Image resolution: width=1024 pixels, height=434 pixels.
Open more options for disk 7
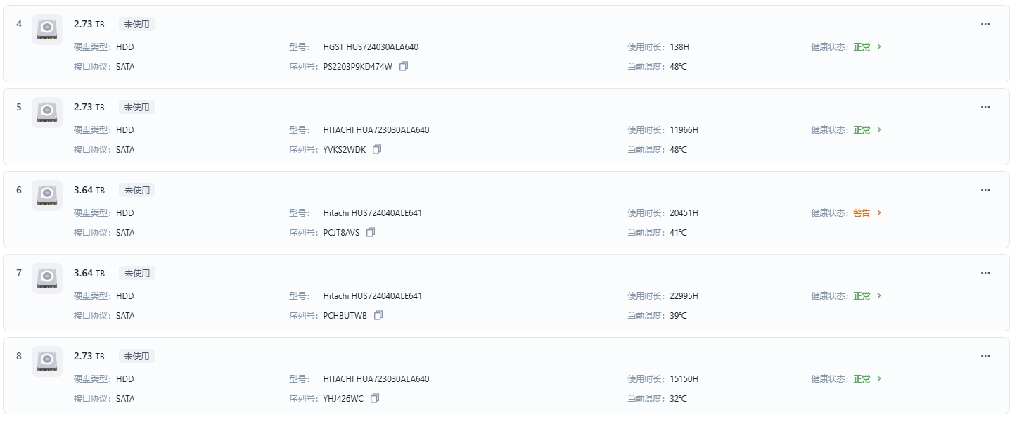pyautogui.click(x=985, y=273)
